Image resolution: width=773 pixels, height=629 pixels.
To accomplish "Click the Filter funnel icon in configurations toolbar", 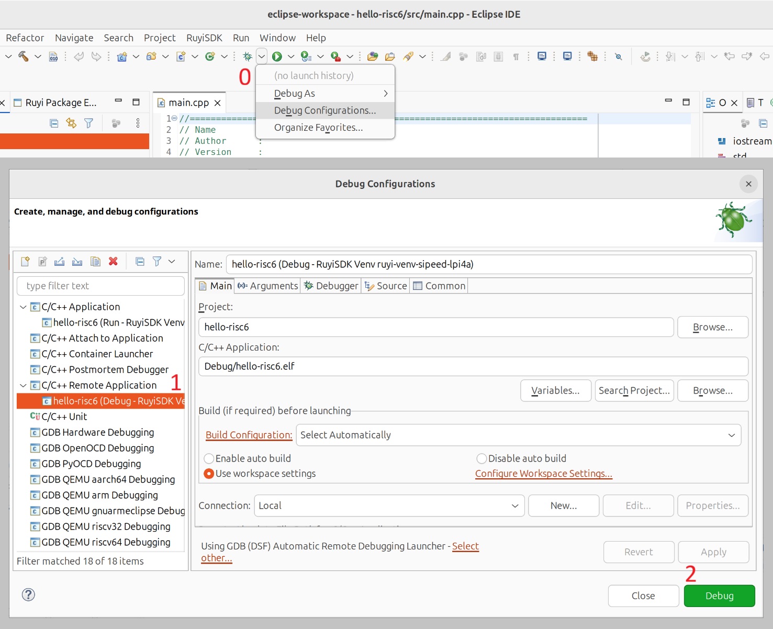I will click(x=156, y=261).
